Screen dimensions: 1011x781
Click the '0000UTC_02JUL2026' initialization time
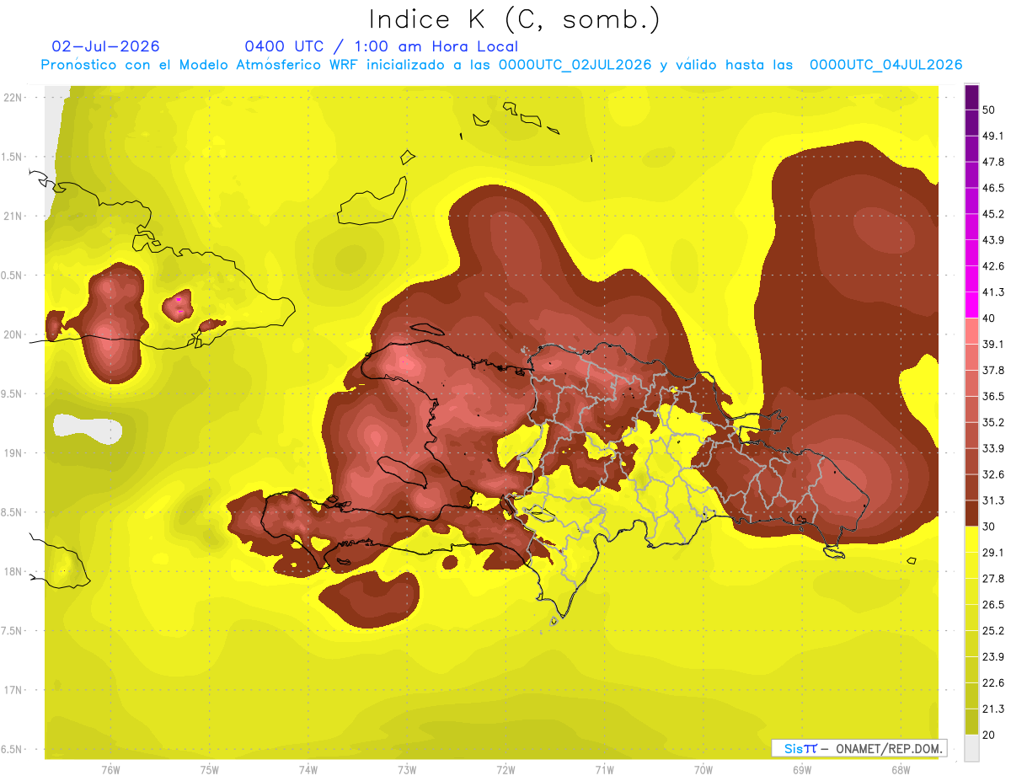click(x=575, y=65)
